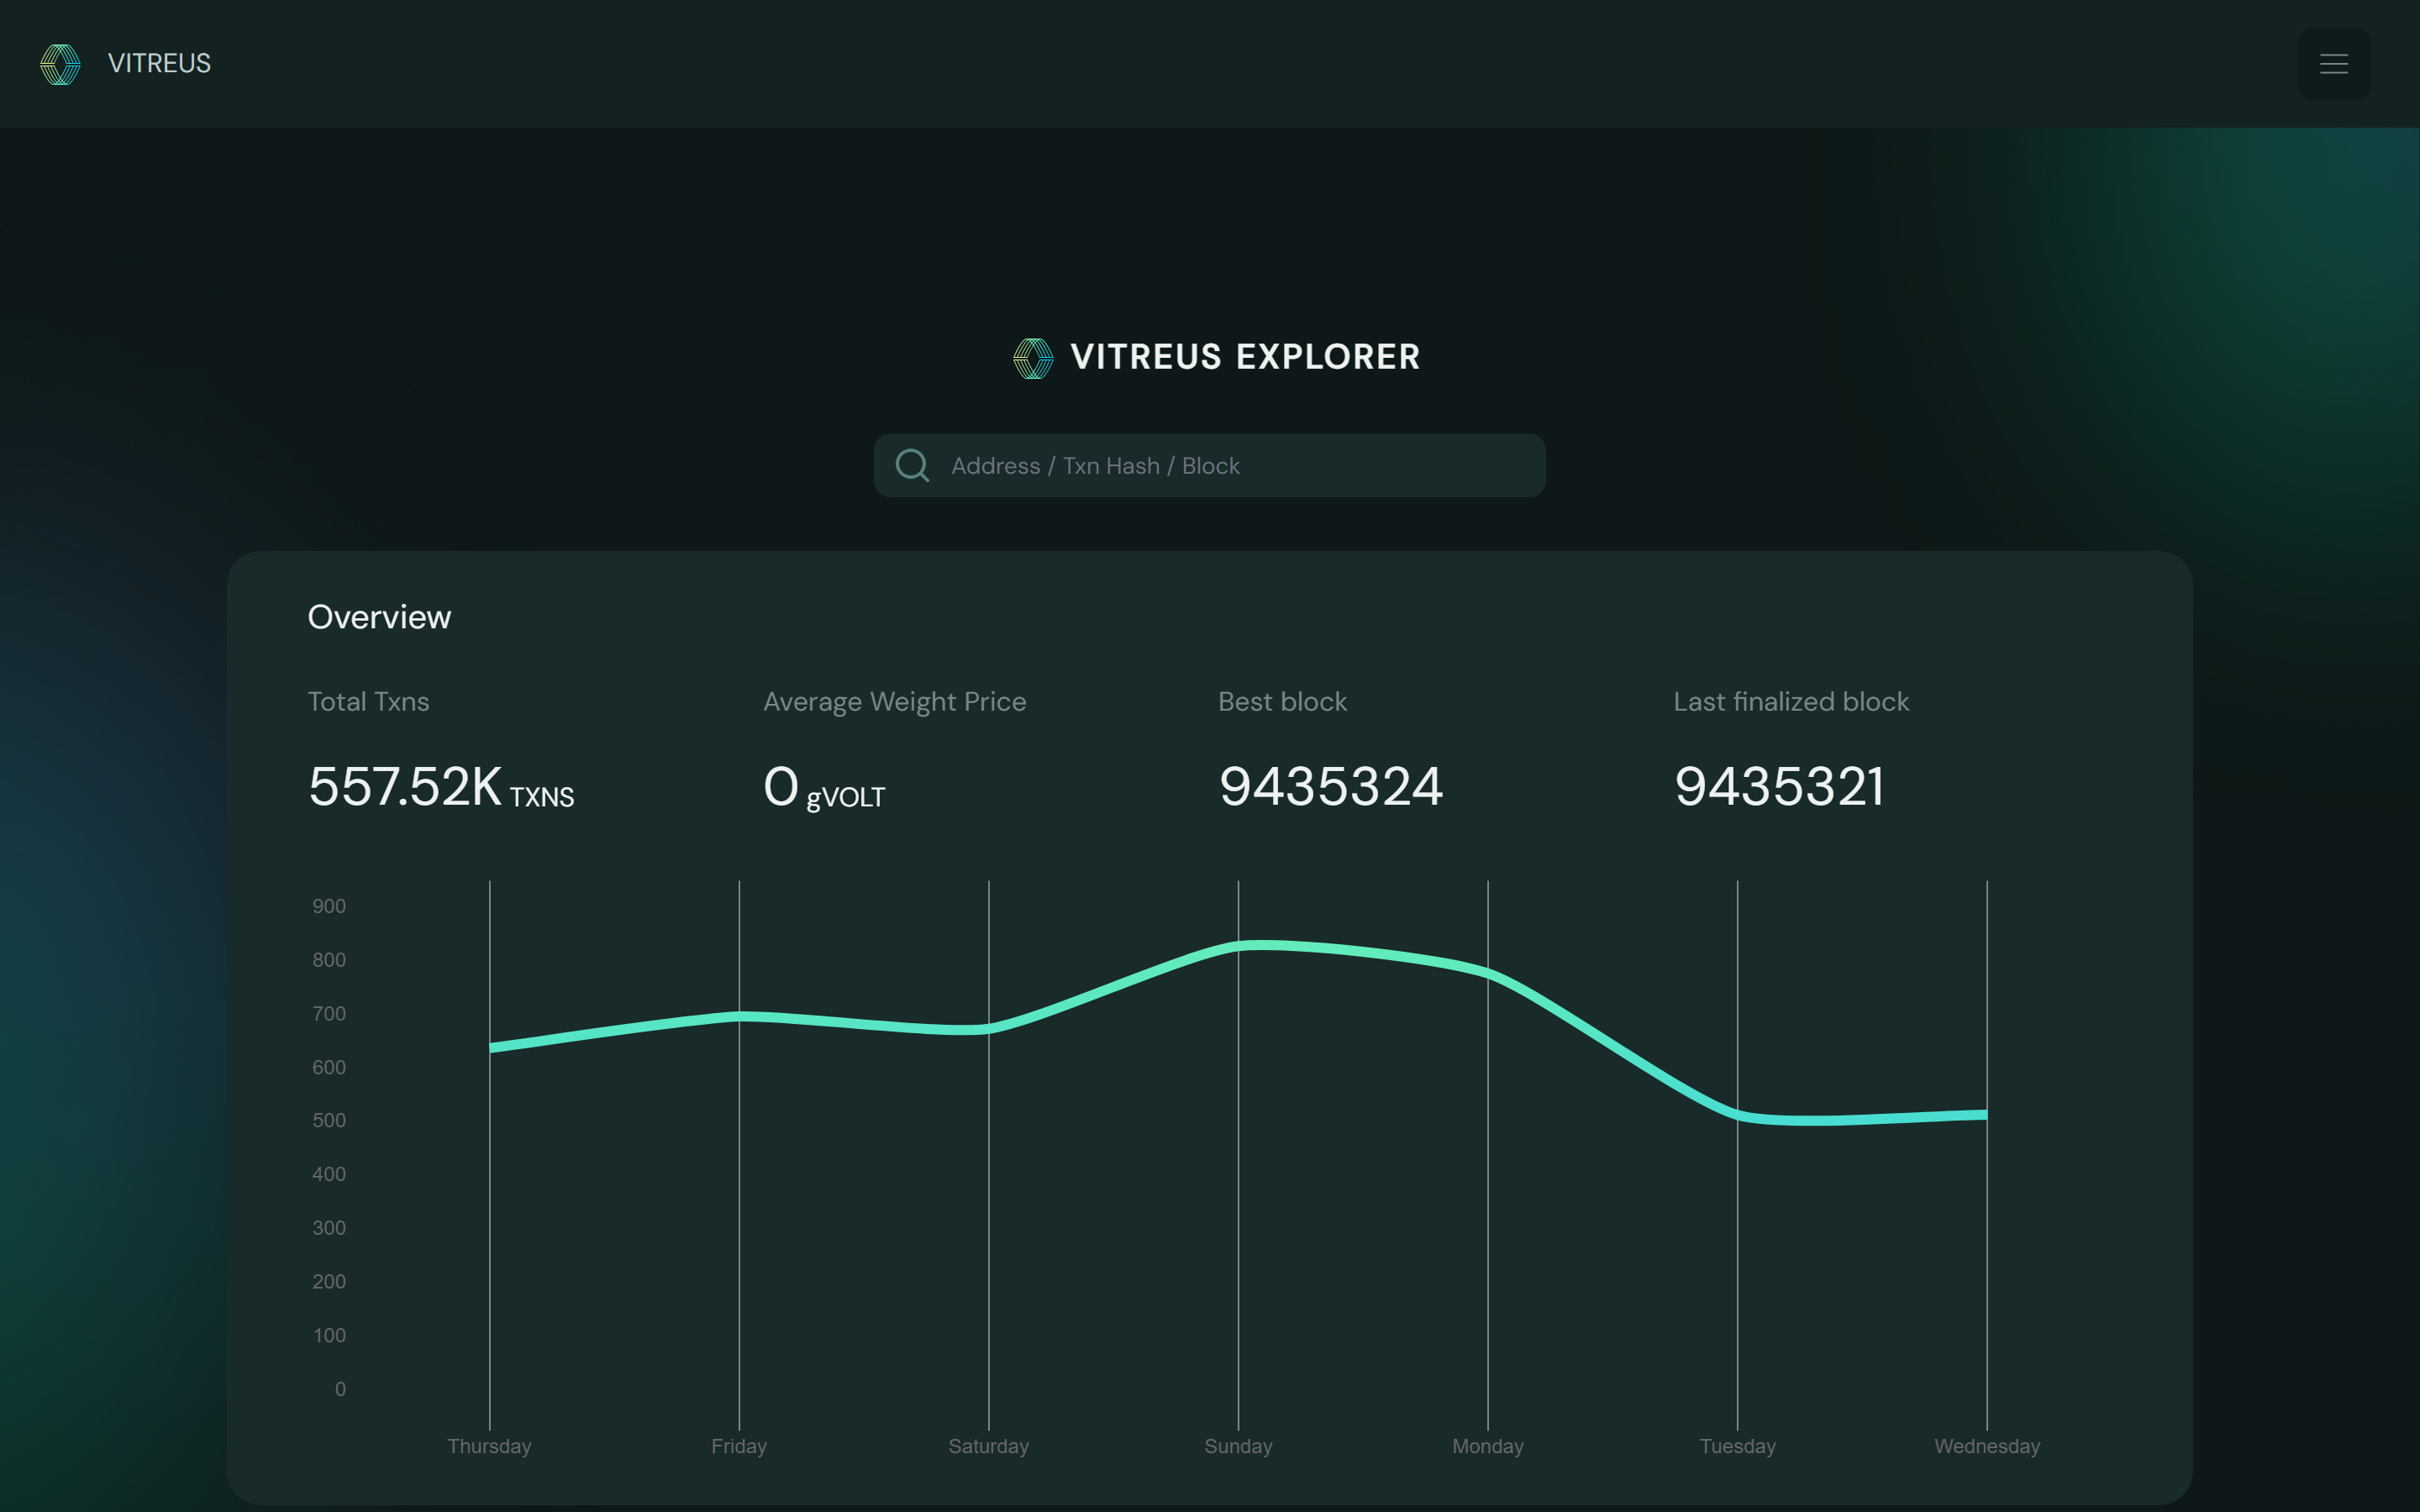Click the Best block value 9435324
The height and width of the screenshot is (1512, 2420).
tap(1330, 787)
